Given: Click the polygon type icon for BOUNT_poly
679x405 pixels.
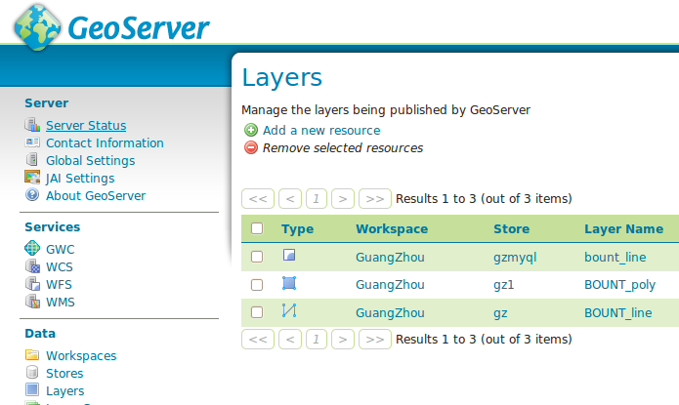Looking at the screenshot, I should [x=289, y=283].
